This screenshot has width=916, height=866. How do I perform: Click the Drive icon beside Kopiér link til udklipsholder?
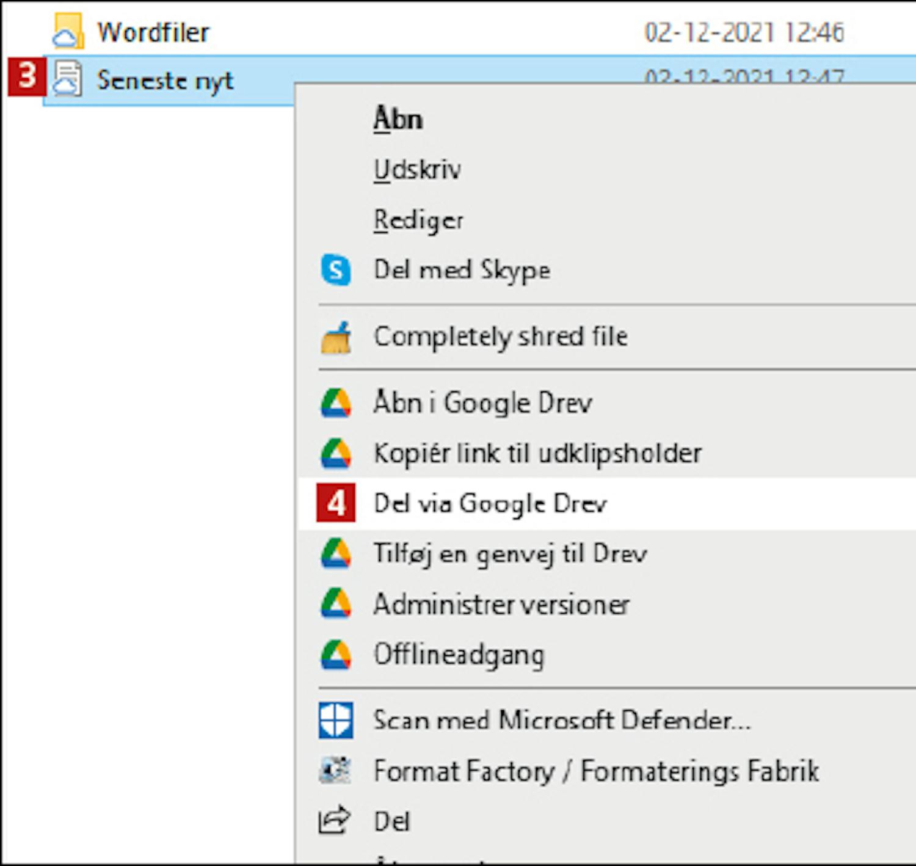pos(336,453)
